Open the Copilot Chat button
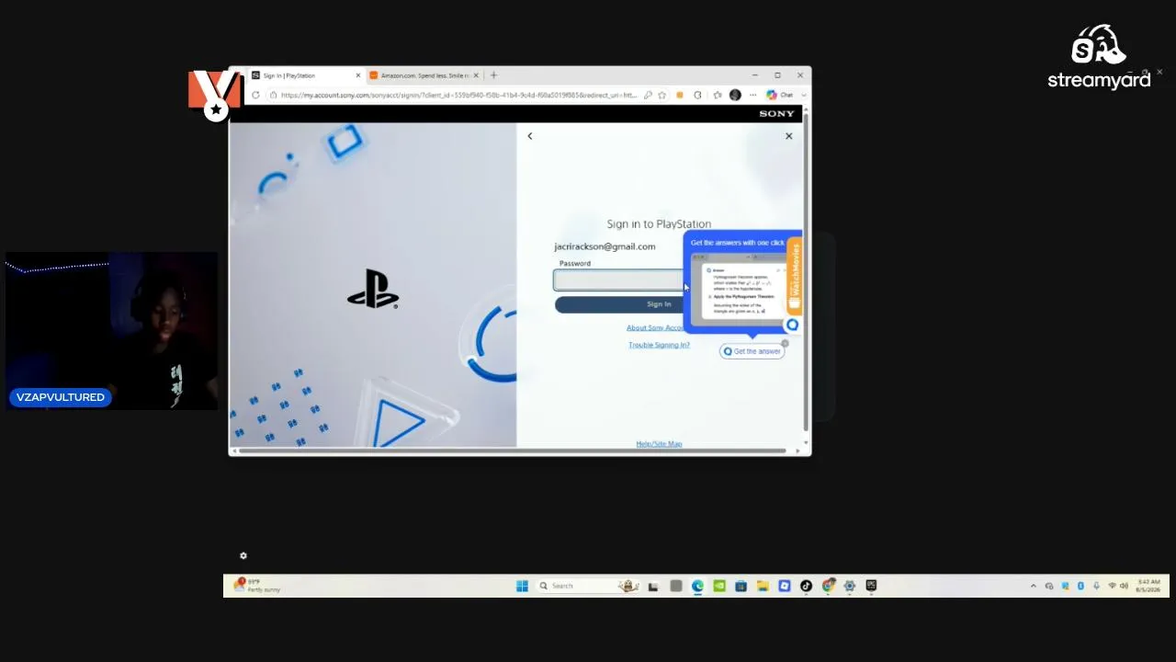Viewport: 1176px width, 662px height. (780, 95)
